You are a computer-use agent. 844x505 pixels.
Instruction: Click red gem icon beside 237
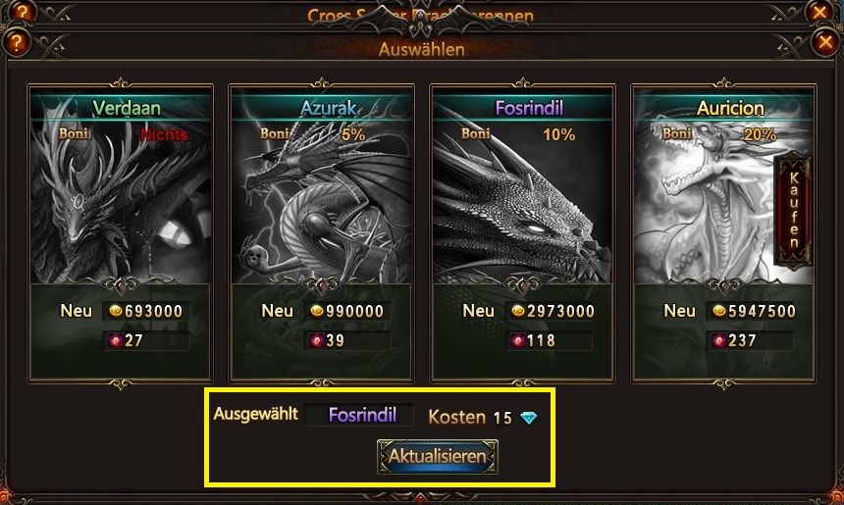[x=719, y=340]
